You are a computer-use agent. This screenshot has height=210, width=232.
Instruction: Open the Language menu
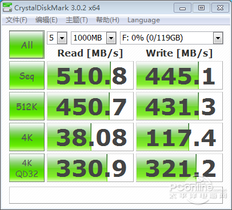point(143,20)
